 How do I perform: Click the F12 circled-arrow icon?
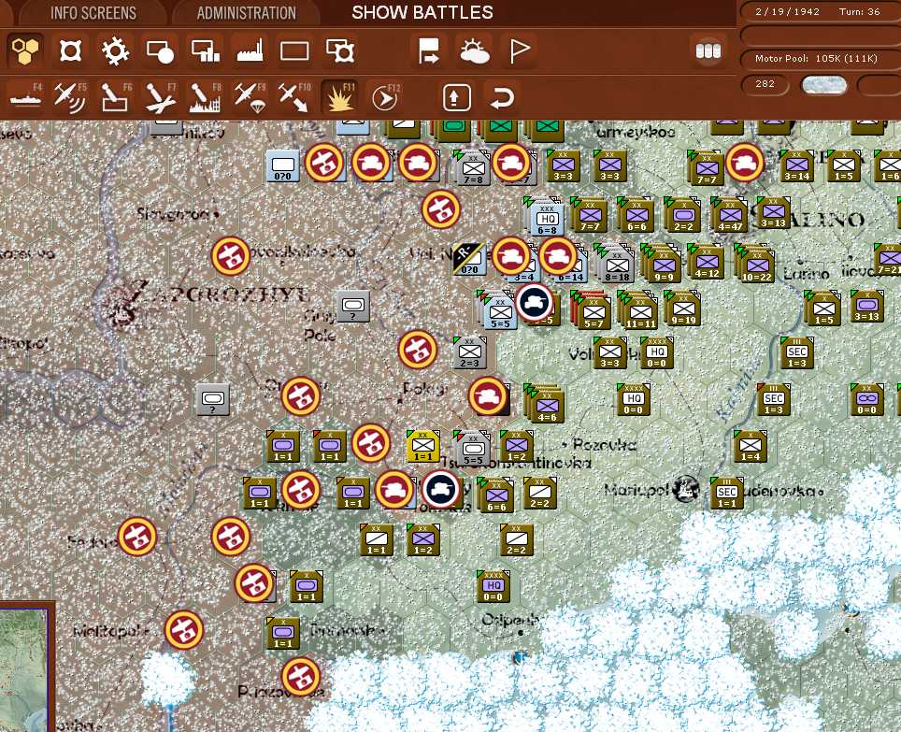384,96
